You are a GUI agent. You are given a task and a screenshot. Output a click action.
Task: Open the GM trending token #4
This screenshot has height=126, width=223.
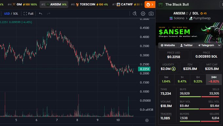click(x=22, y=4)
